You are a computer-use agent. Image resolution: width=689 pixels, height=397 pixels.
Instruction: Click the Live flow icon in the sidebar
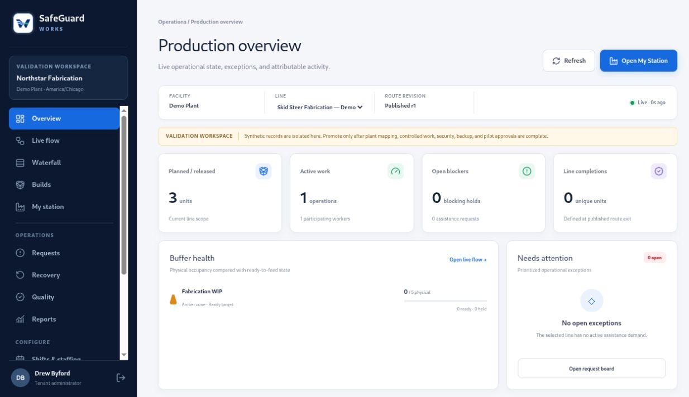point(20,141)
